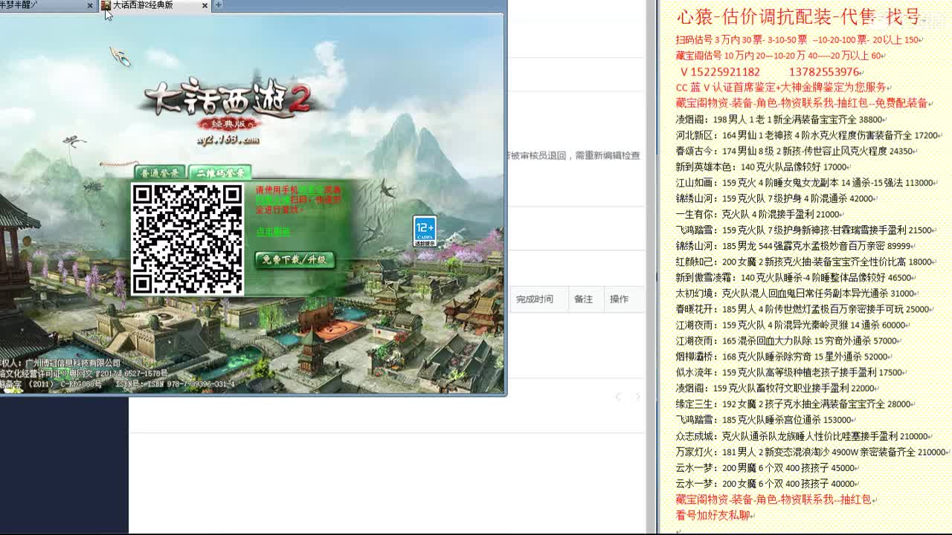952x535 pixels.
Task: Click the 完成时间 column header
Action: pyautogui.click(x=535, y=299)
